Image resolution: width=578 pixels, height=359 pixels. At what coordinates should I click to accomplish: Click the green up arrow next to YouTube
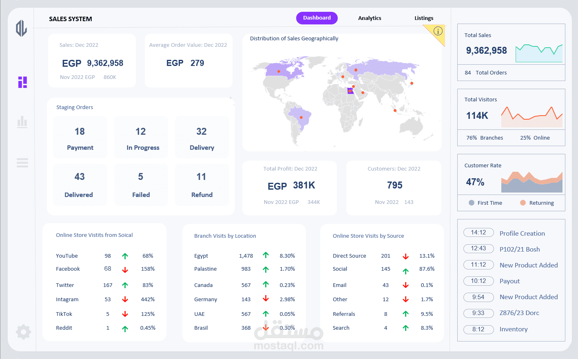pyautogui.click(x=125, y=256)
